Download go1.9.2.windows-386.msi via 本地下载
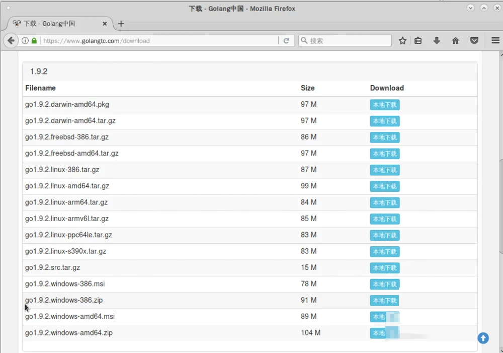The height and width of the screenshot is (353, 503). click(385, 284)
